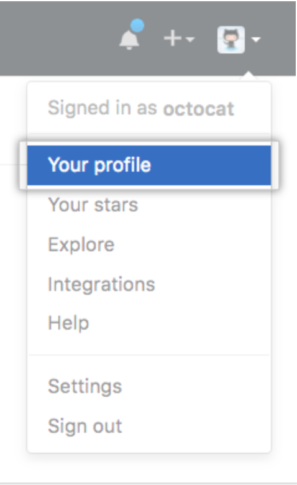Collapse the caret beside the user avatar

[x=256, y=39]
